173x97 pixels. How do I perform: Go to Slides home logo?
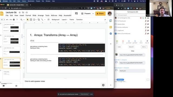pos(2,14)
